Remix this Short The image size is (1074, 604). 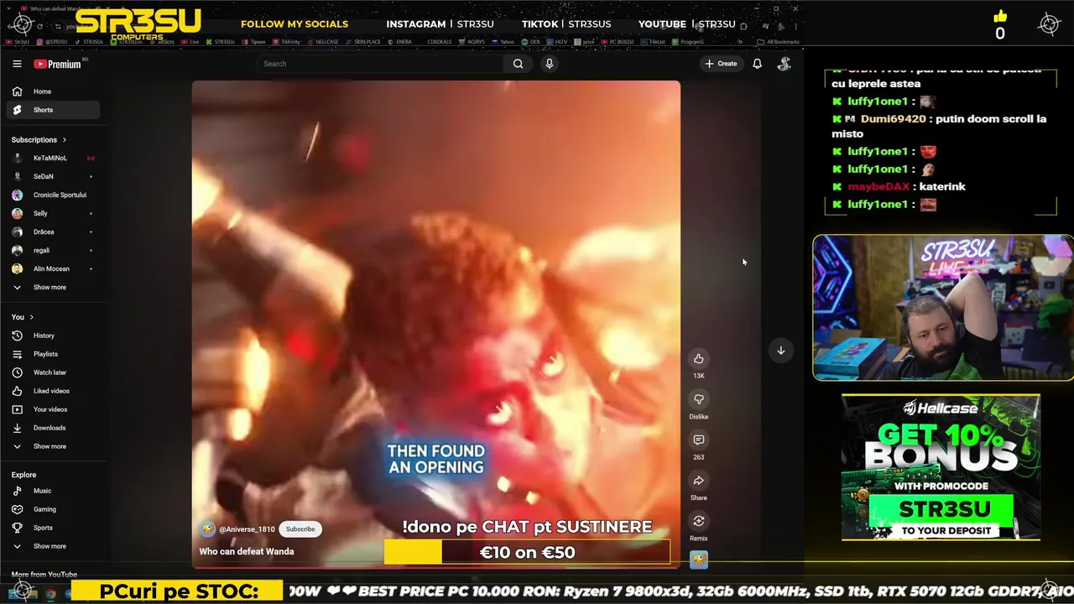[698, 521]
